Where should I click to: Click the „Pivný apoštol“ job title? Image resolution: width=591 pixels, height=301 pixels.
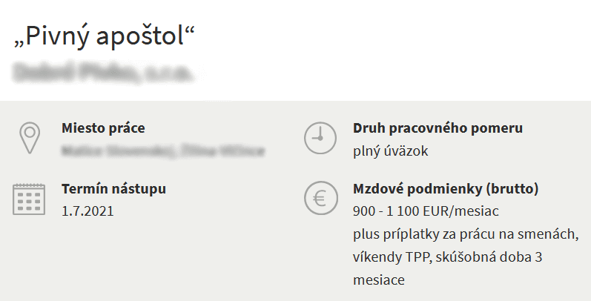103,36
